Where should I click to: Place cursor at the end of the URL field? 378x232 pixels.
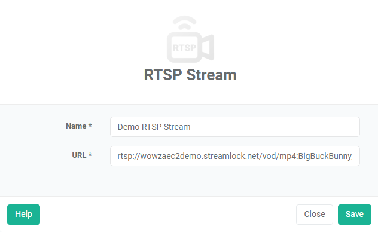[x=356, y=156]
